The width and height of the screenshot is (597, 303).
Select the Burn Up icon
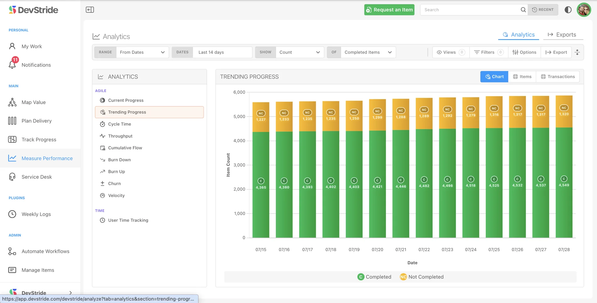(x=102, y=172)
